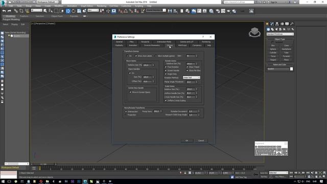The width and height of the screenshot is (327, 184).
Task: Toggle Uniform 2-Axis Scaling checkbox
Action: point(166,101)
